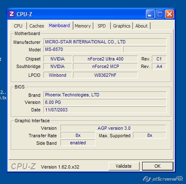Click the Manufacturer label
Viewport: 186px width, 184px height.
click(27, 42)
